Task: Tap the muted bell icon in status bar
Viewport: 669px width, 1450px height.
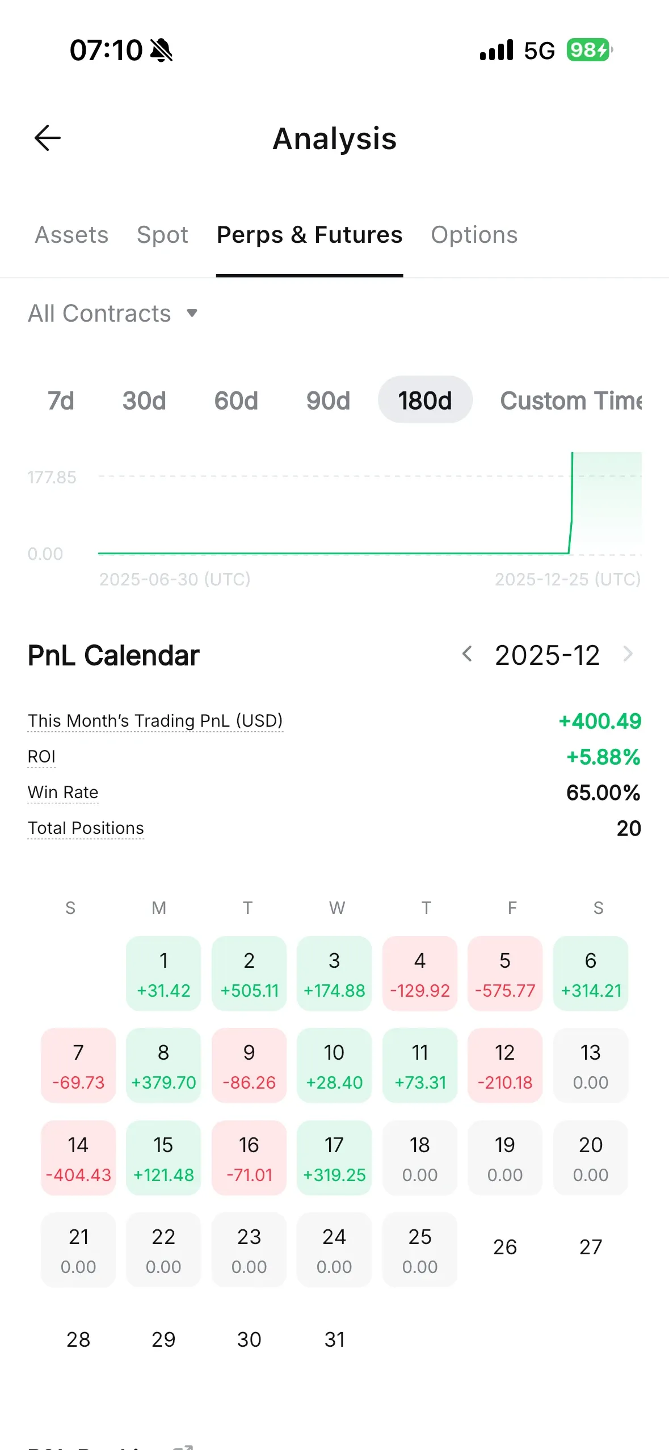Action: [162, 50]
